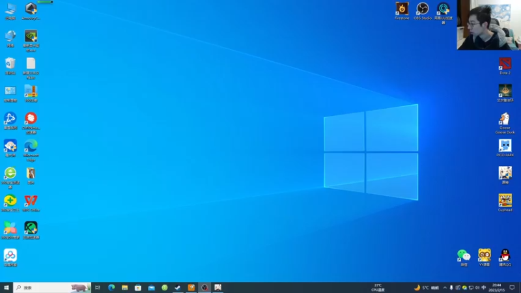This screenshot has width=521, height=293.
Task: Open the green NVIDIA driver shortcut
Action: pyautogui.click(x=31, y=41)
